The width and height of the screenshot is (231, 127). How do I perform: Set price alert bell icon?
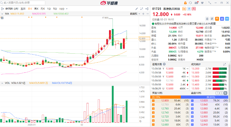coord(207,19)
